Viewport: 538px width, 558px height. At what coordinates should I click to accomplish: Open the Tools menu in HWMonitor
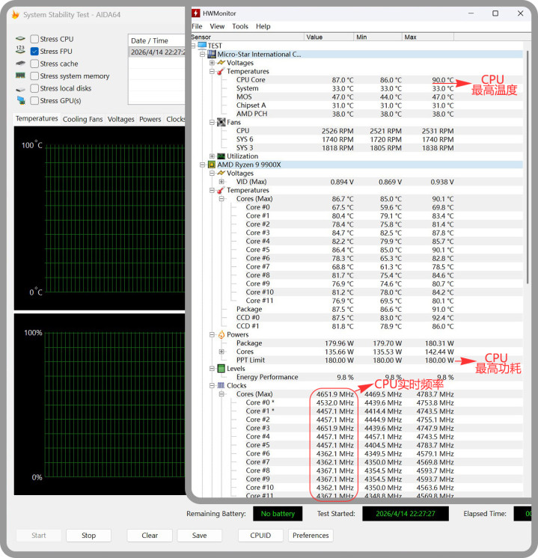tap(240, 26)
